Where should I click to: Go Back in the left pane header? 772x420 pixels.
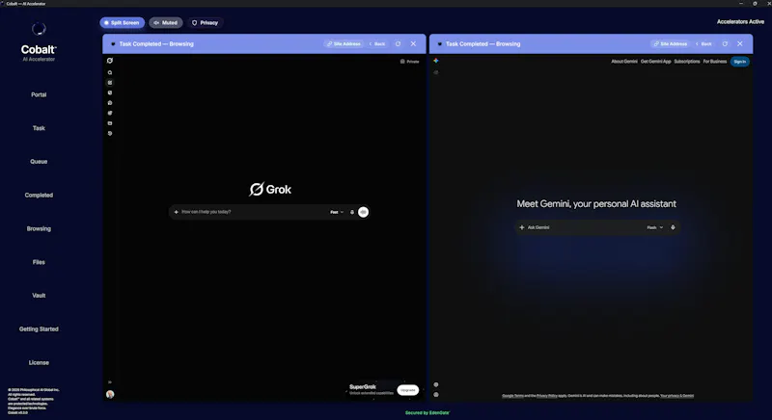[377, 43]
